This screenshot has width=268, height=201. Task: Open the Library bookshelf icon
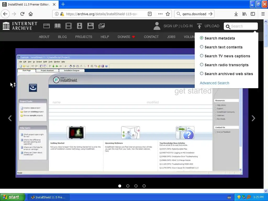point(244,14)
